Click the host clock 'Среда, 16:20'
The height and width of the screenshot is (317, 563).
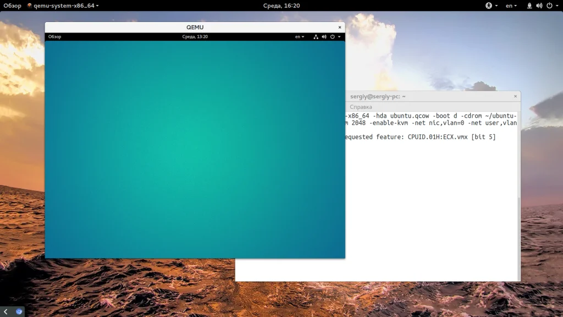point(281,6)
